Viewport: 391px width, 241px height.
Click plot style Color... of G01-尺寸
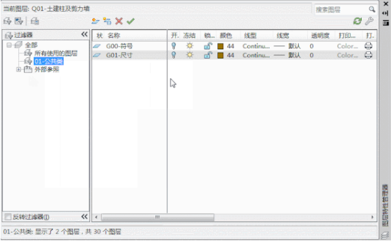coord(347,55)
